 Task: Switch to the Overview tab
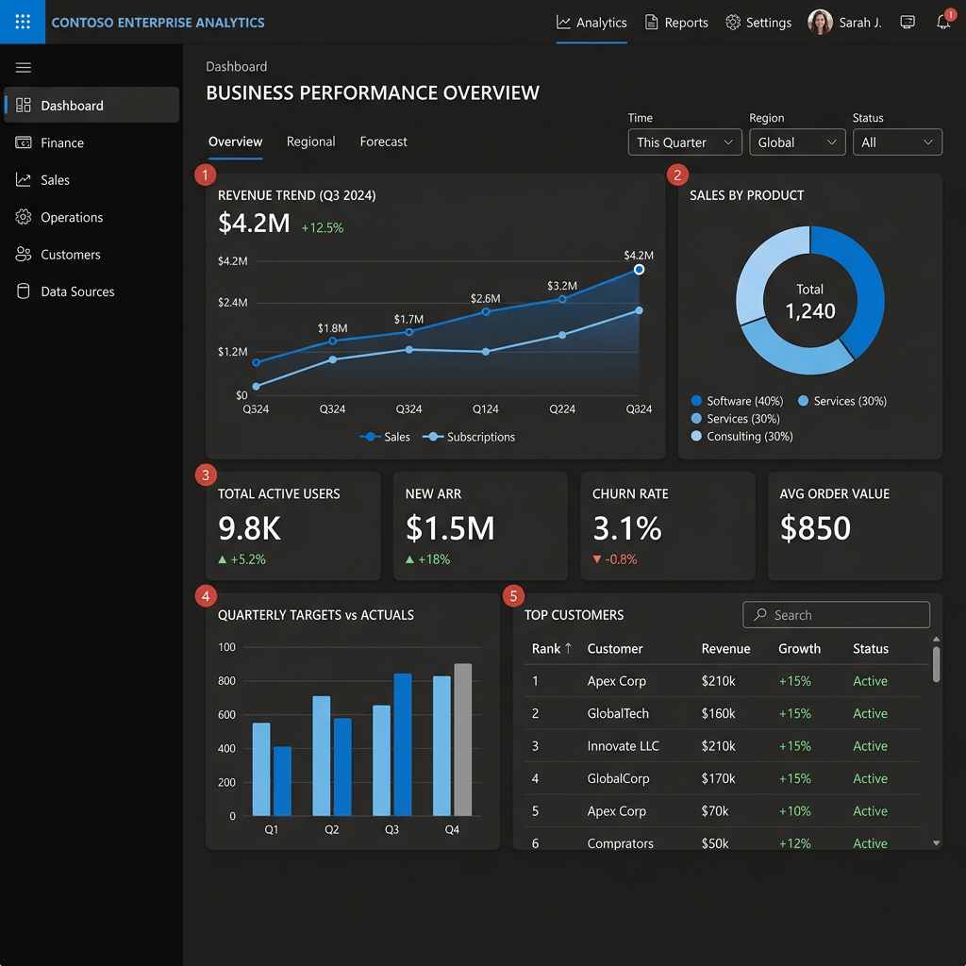click(235, 142)
